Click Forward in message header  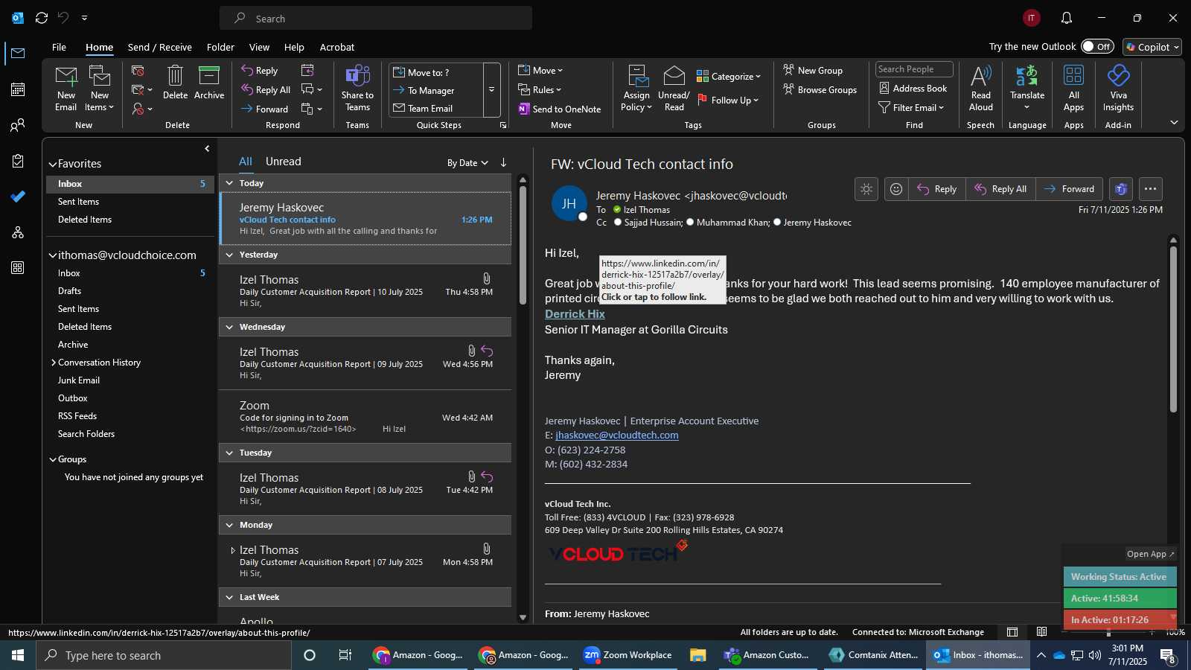1070,189
